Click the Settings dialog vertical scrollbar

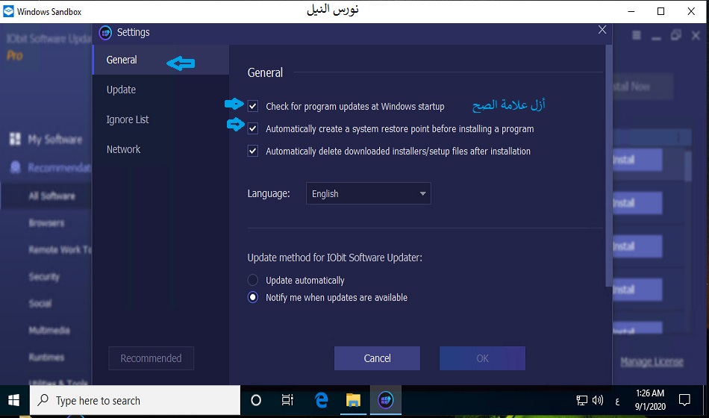point(608,164)
